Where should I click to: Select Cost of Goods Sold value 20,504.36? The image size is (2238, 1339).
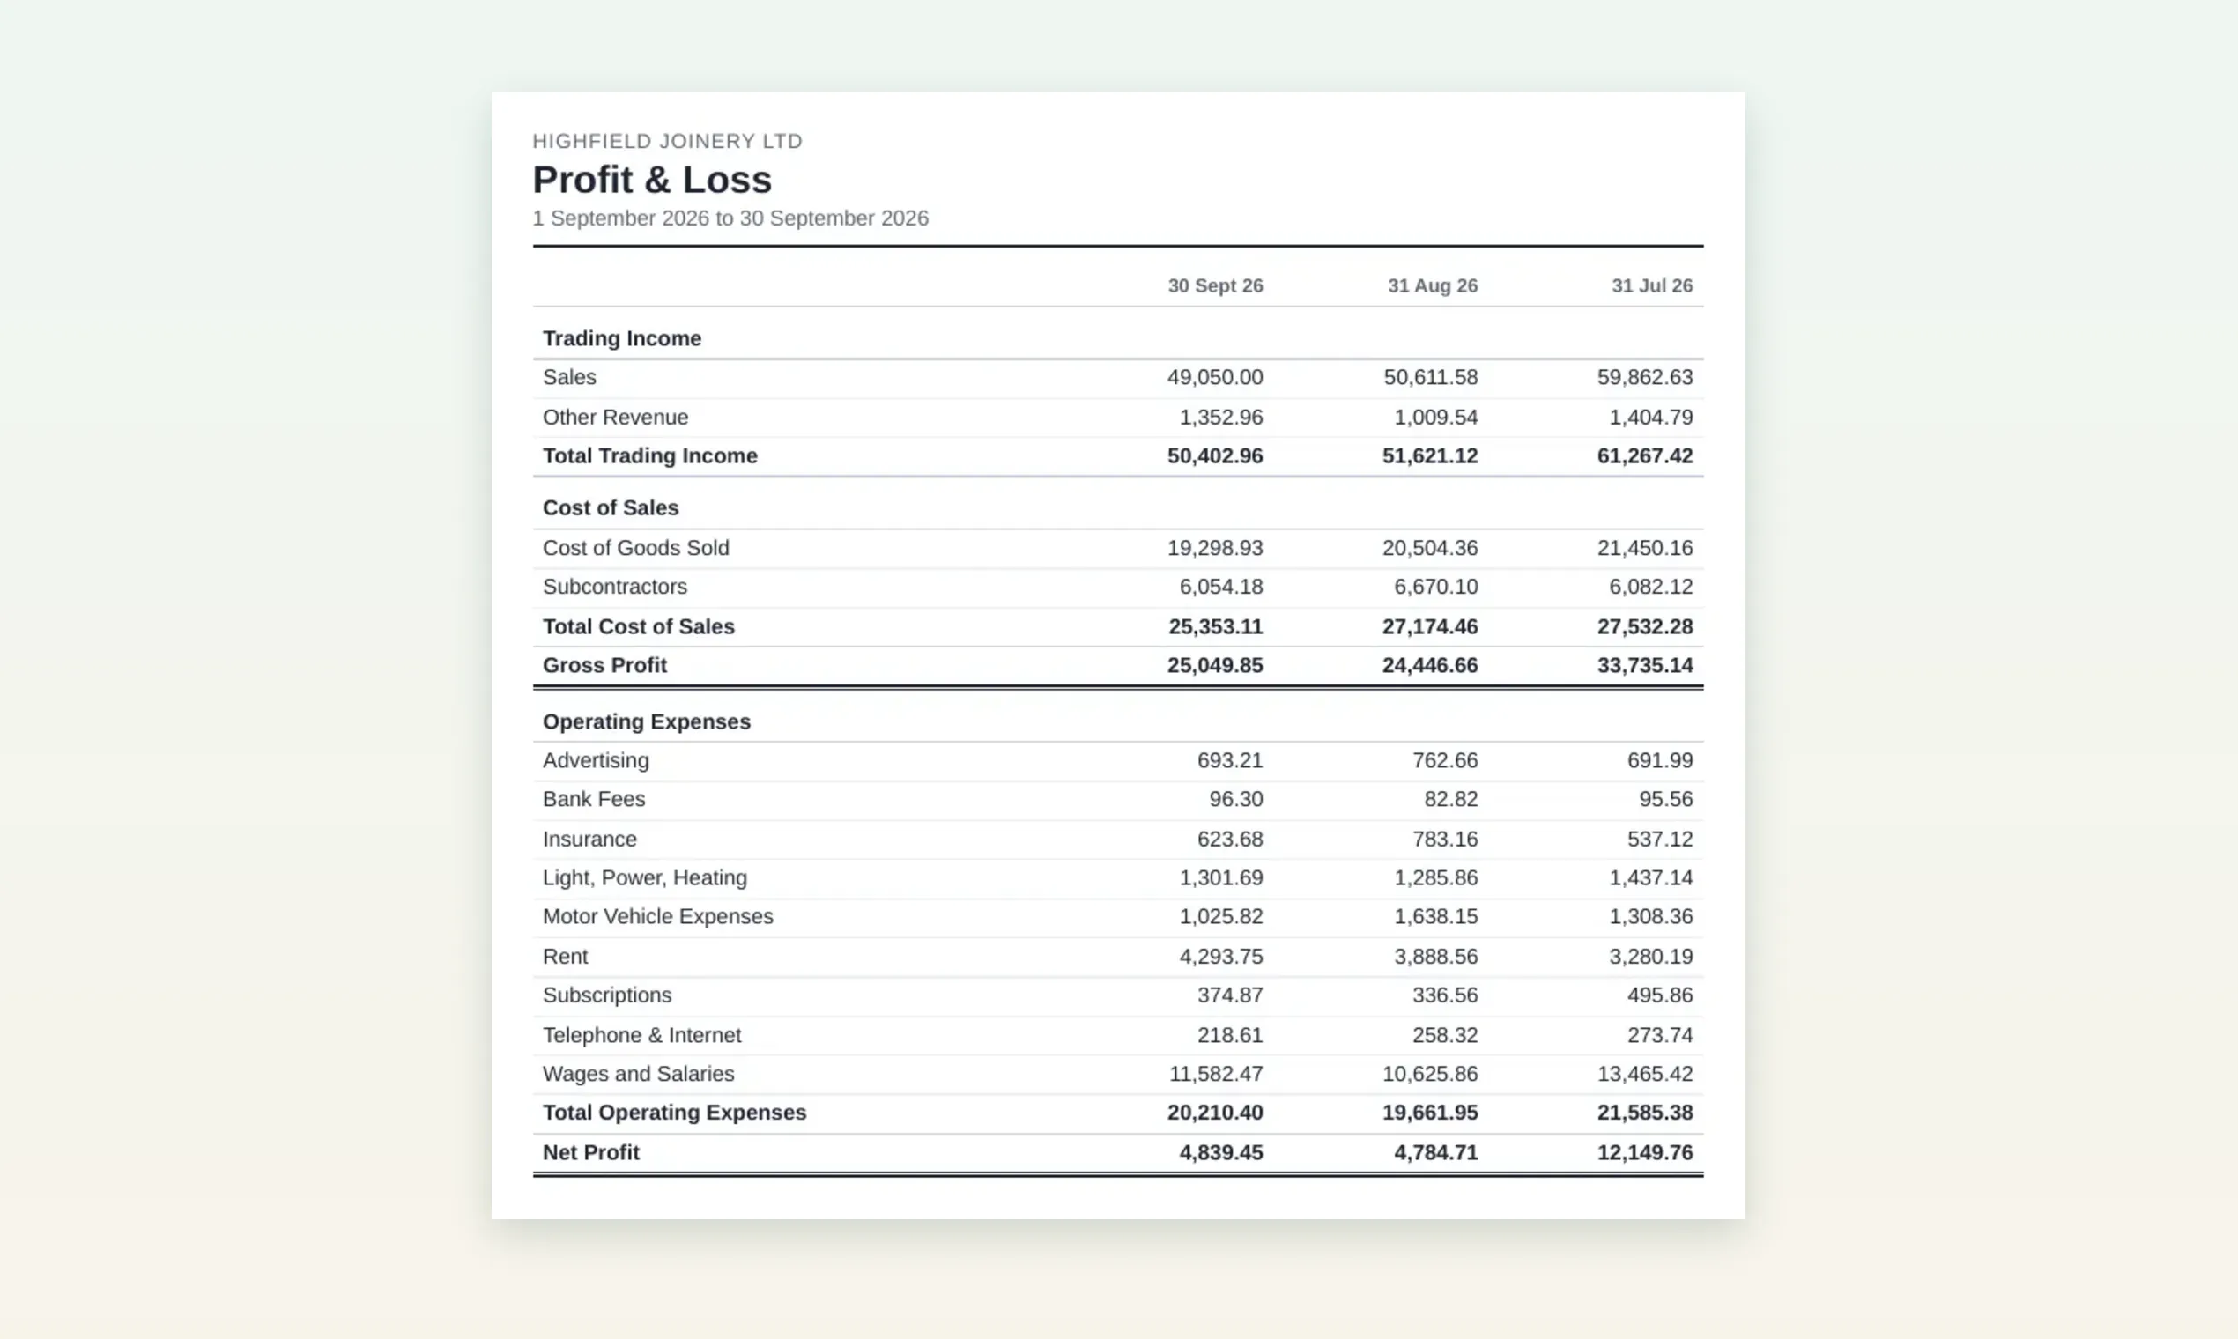1429,548
